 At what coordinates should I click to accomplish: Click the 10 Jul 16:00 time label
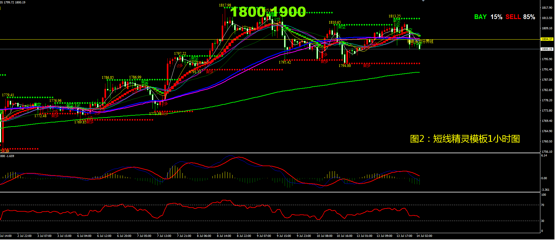click(345, 236)
